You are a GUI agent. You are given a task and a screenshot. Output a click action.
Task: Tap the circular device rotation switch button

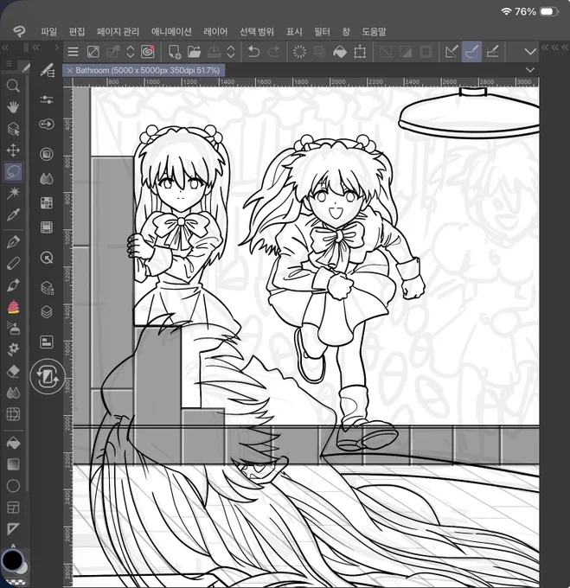click(48, 376)
